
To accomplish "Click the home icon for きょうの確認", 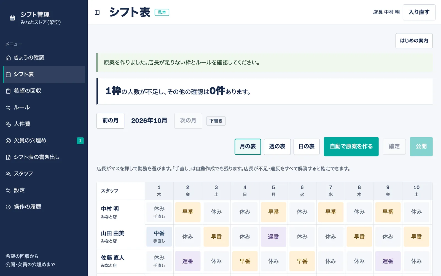I will point(8,58).
